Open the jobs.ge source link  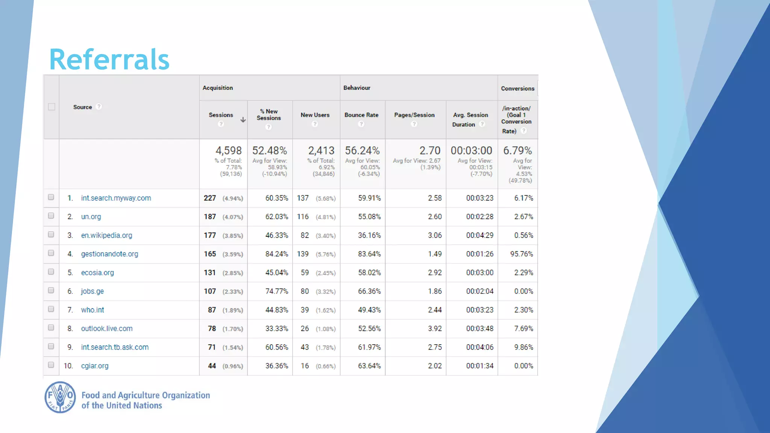point(92,291)
